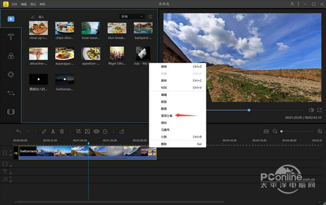Click the crop tool in timeline toolbar
Viewport: 326px width, 205px height.
tap(78, 131)
